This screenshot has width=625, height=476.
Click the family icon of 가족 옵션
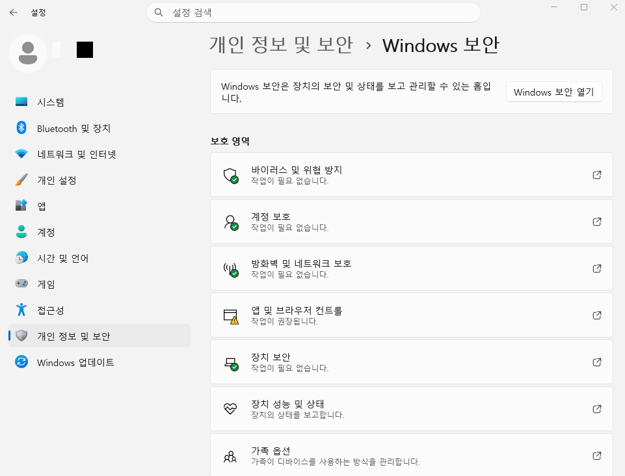click(230, 456)
